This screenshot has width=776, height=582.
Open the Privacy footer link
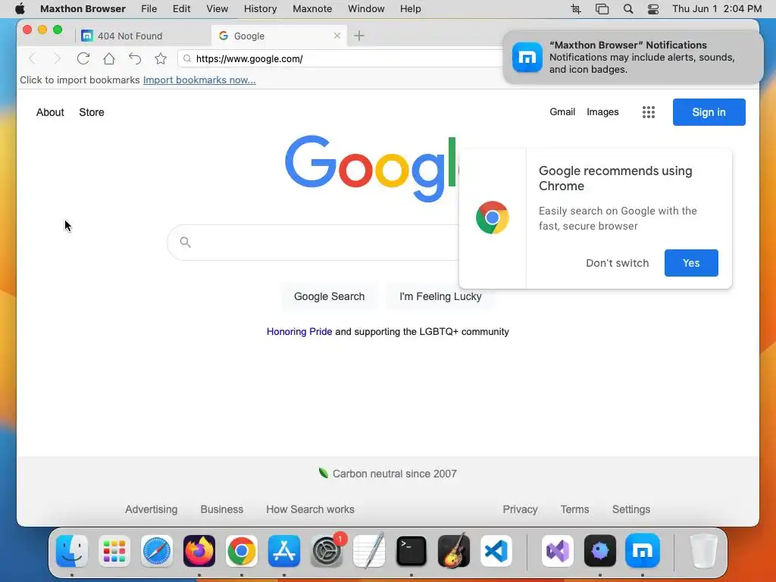[520, 509]
